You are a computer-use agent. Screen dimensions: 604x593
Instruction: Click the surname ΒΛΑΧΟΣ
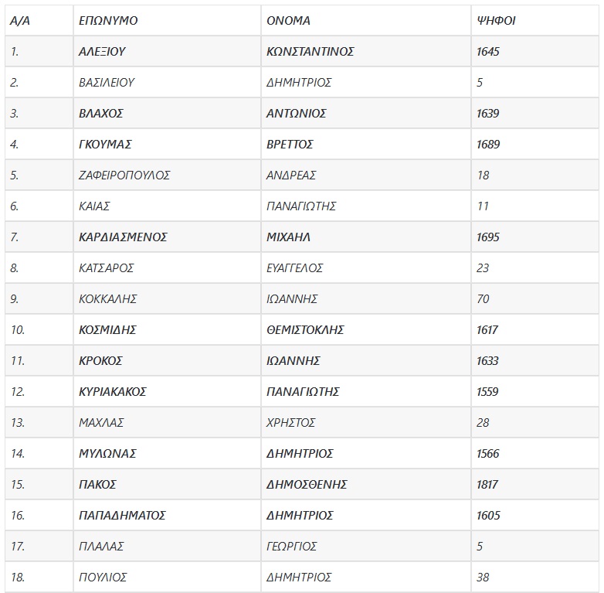click(101, 114)
